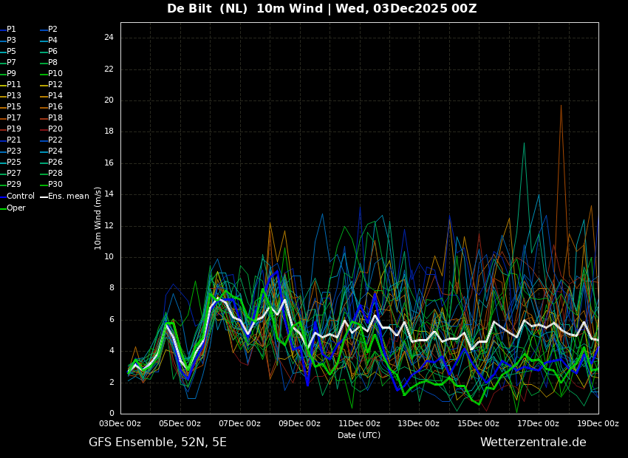Click the P30 legend label
Screen dimensions: 628x458
coord(51,184)
